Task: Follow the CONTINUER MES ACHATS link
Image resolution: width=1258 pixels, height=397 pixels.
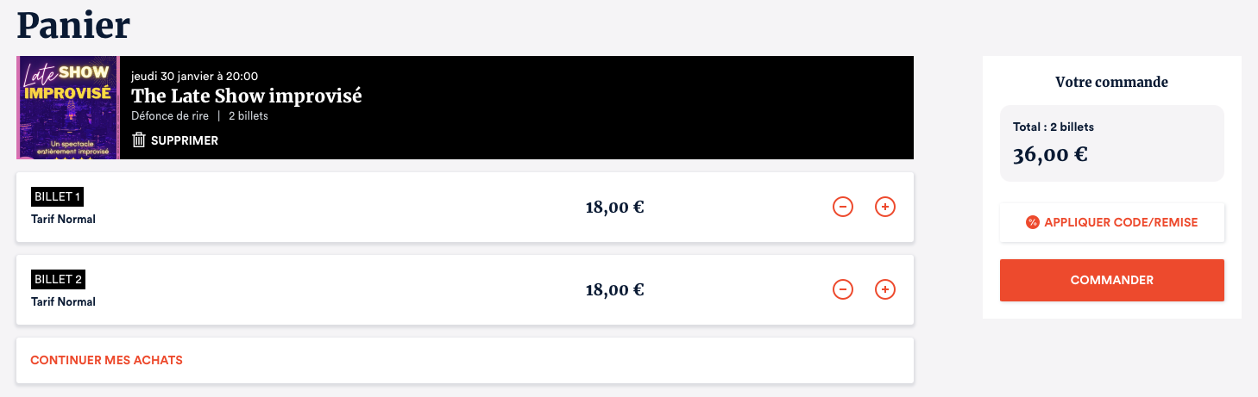Action: tap(106, 360)
